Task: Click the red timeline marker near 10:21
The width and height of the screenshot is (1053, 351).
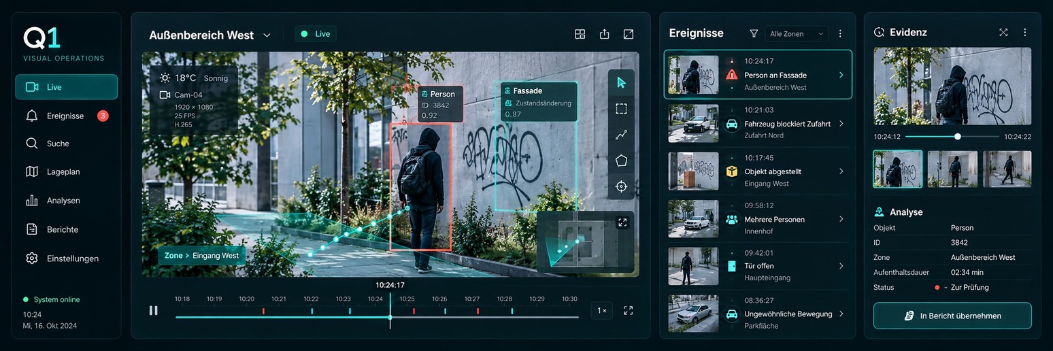Action: (x=264, y=311)
